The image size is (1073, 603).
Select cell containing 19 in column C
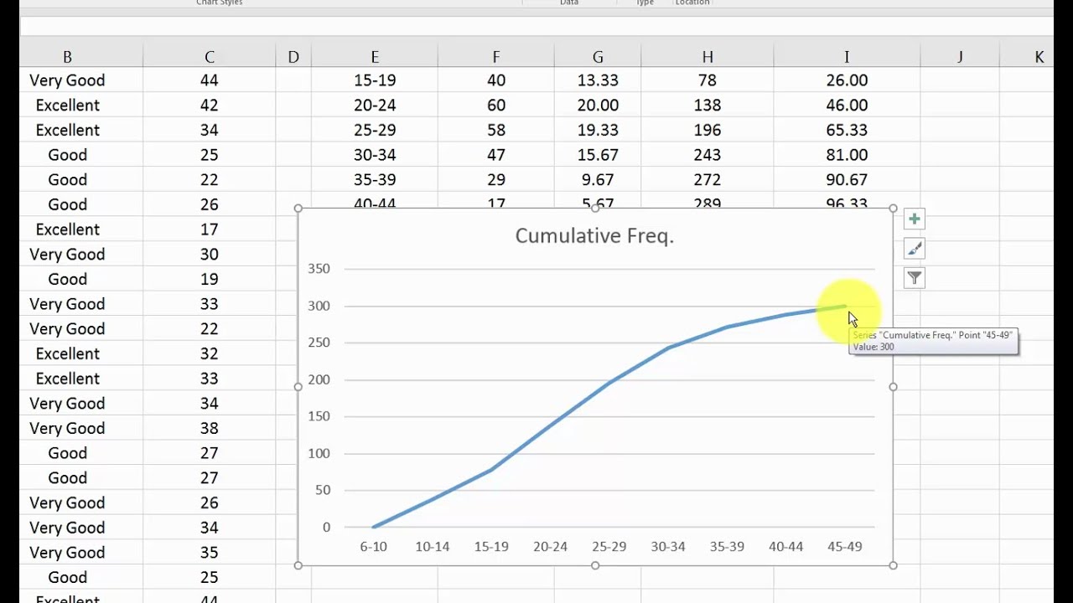[x=210, y=280]
